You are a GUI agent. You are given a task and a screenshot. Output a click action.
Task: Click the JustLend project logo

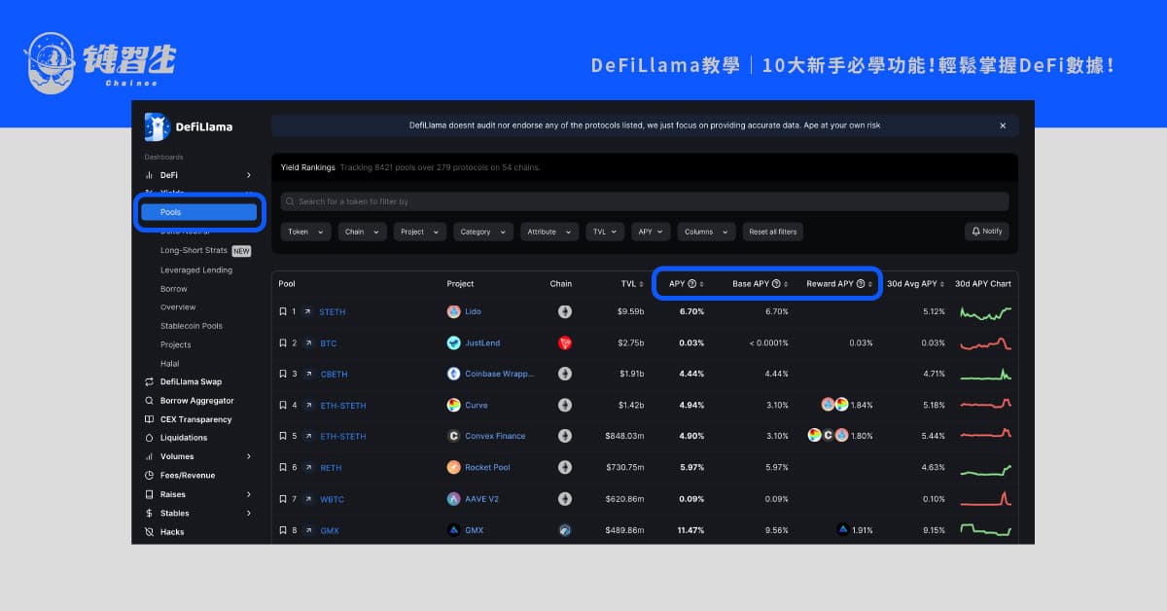(x=453, y=343)
